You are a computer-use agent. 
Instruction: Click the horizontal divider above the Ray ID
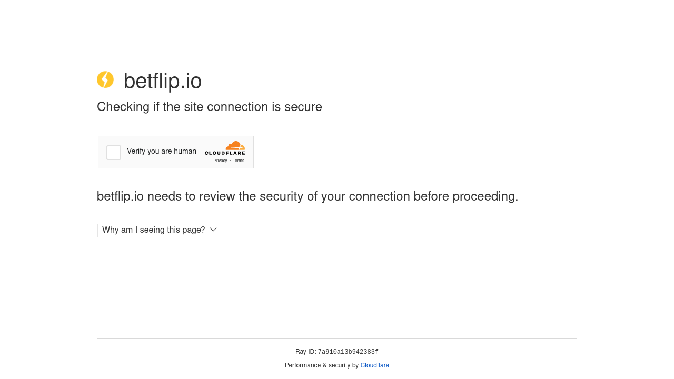[337, 338]
